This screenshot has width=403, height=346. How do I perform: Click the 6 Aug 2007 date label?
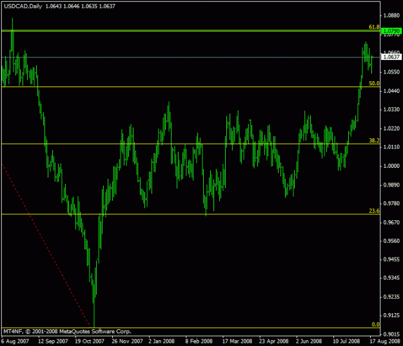click(15, 341)
